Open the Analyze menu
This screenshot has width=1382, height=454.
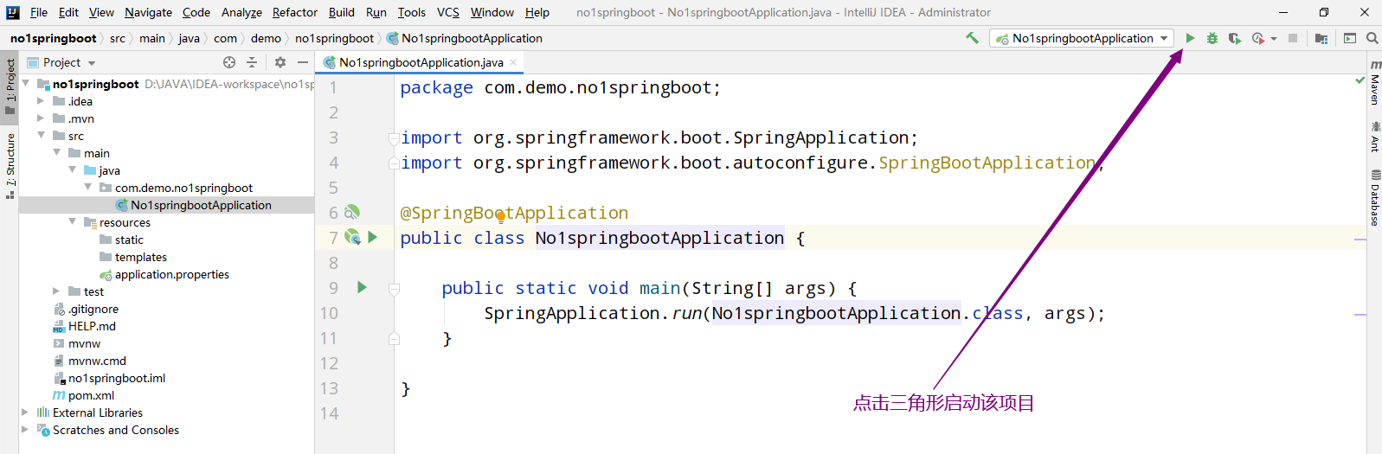(x=241, y=12)
